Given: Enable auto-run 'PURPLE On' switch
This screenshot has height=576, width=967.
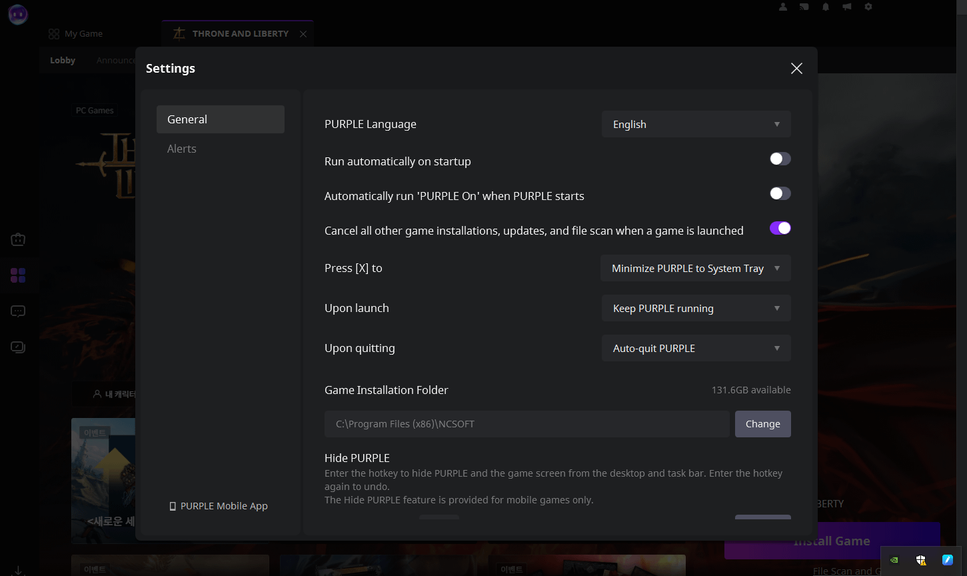Looking at the screenshot, I should point(780,193).
